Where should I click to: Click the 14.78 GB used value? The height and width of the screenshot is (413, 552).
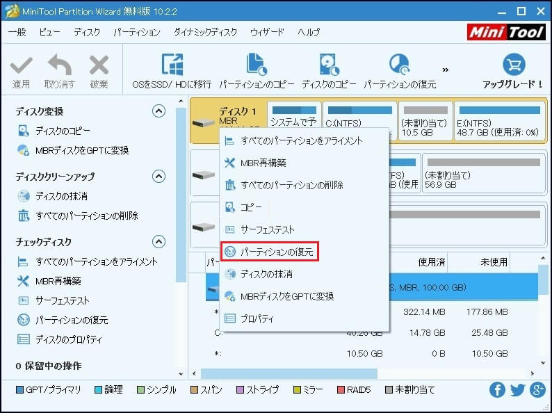coord(427,333)
